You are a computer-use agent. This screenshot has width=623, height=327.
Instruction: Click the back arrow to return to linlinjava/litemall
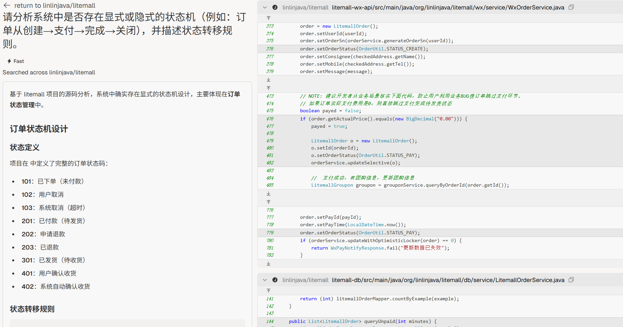(7, 5)
